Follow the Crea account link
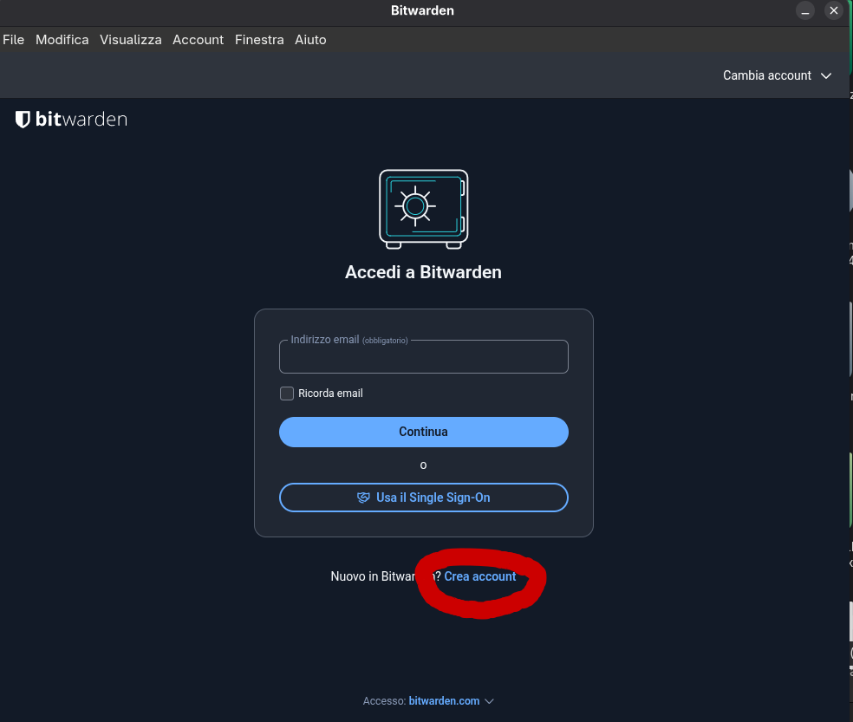853x722 pixels. (480, 576)
